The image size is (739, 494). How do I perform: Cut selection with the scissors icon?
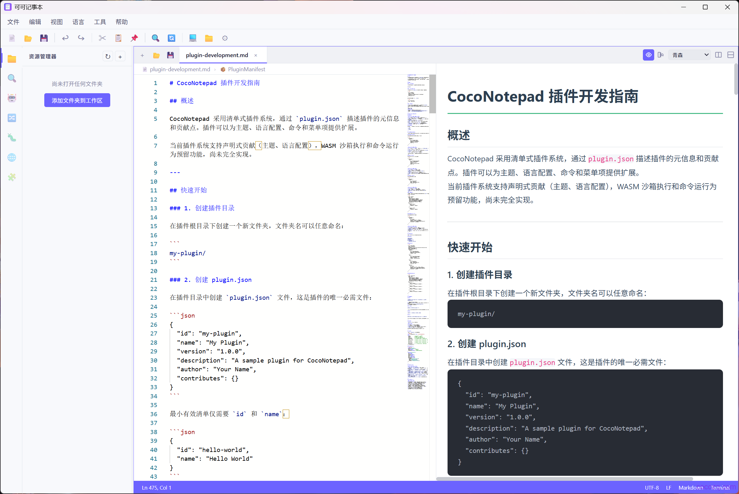click(102, 38)
